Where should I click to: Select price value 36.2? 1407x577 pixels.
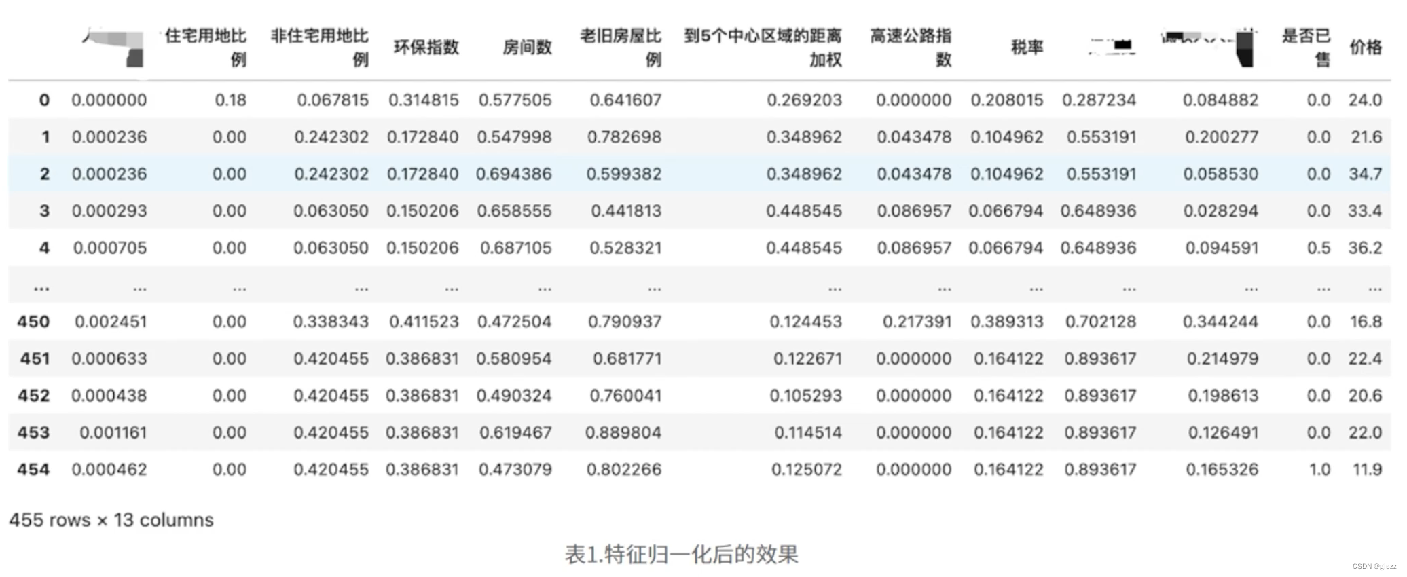pyautogui.click(x=1366, y=248)
